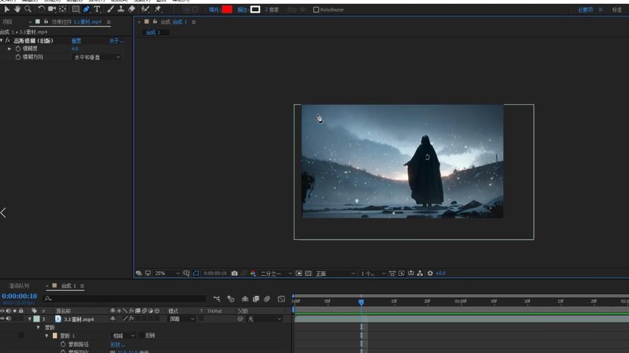This screenshot has width=629, height=353.
Task: Open the grid and guide options icon
Action: 187,273
